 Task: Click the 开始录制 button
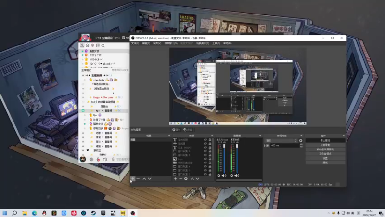[325, 145]
